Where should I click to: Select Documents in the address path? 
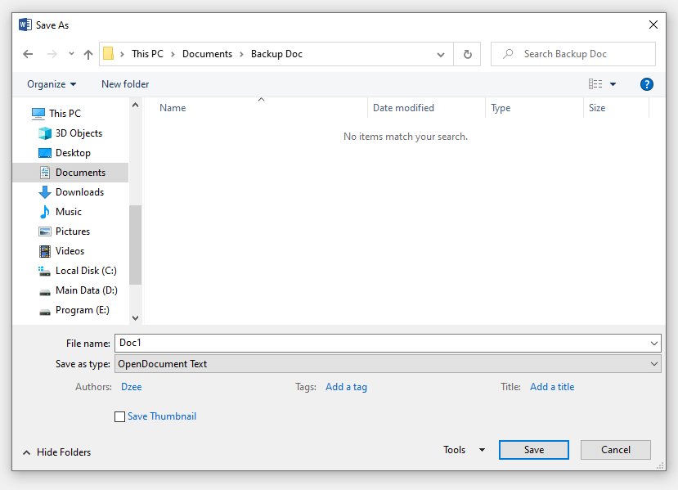click(207, 54)
